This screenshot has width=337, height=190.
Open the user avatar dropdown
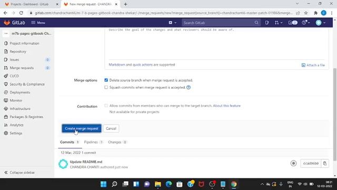(321, 23)
